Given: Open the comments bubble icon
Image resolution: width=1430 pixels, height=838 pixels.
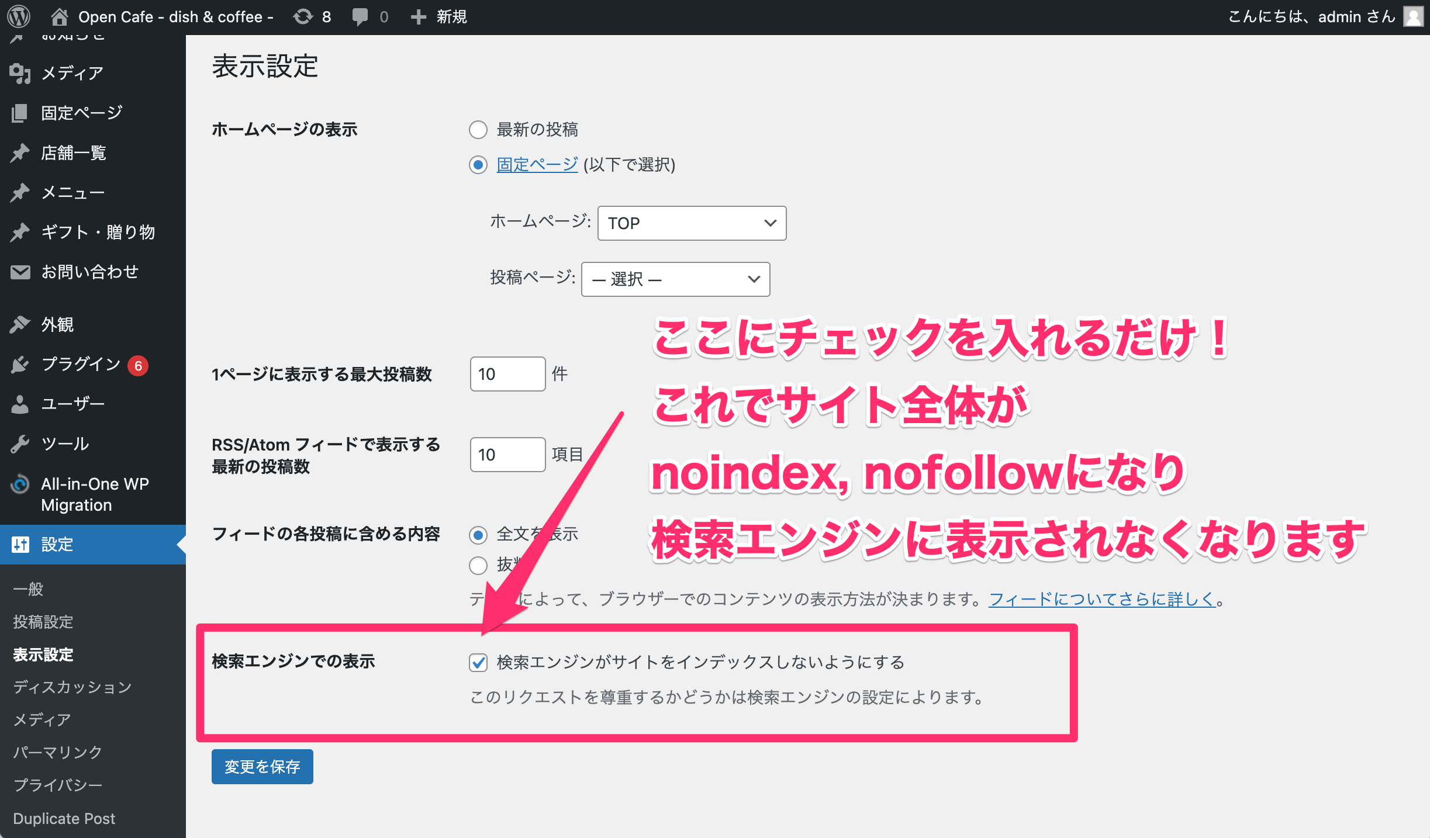Looking at the screenshot, I should point(360,16).
